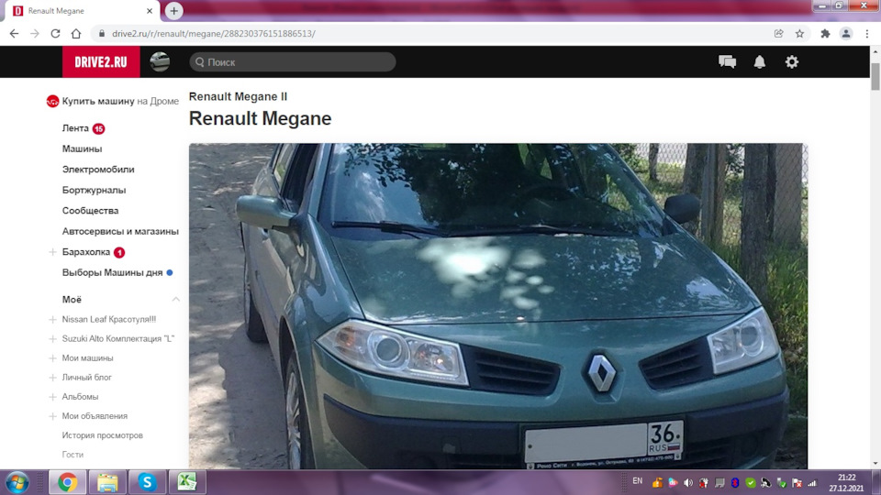Expand Мои объявления plus icon
Screen dimensions: 881x495
[52, 416]
